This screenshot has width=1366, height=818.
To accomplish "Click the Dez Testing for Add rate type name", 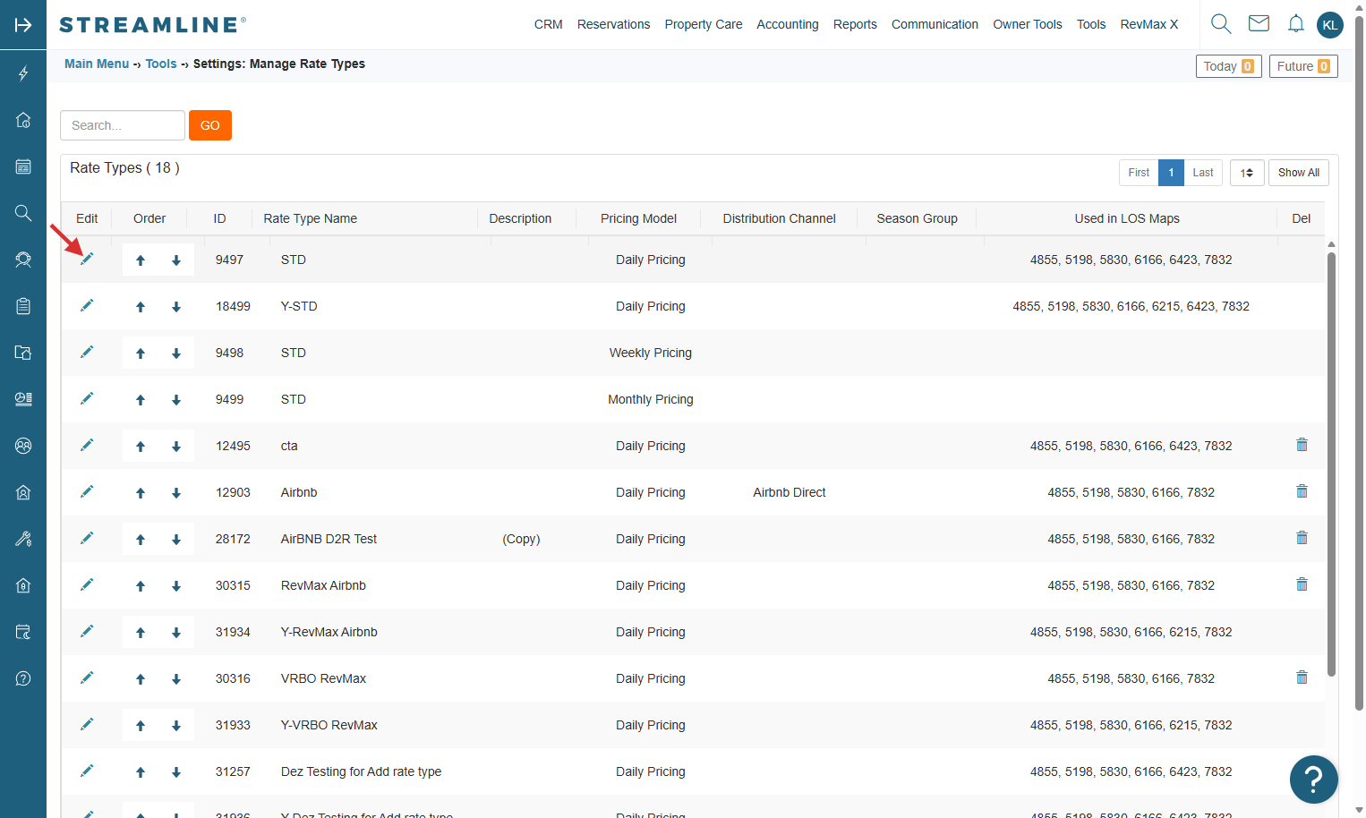I will [x=361, y=771].
